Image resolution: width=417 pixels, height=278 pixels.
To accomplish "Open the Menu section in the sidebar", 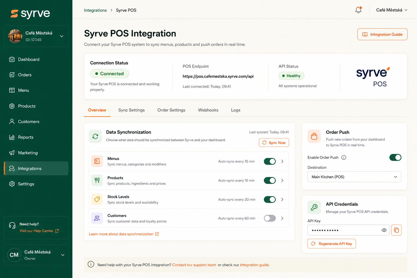I will [x=36, y=90].
